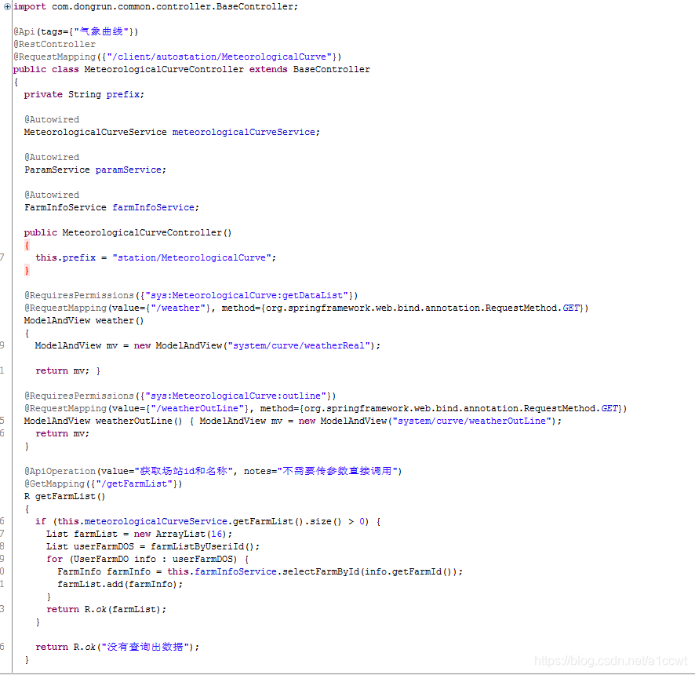
Task: Click the final return R.ok Chinese message line
Action: (118, 647)
